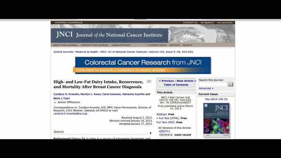Open the Archive menu item
This screenshot has height=158, width=281.
174,45
